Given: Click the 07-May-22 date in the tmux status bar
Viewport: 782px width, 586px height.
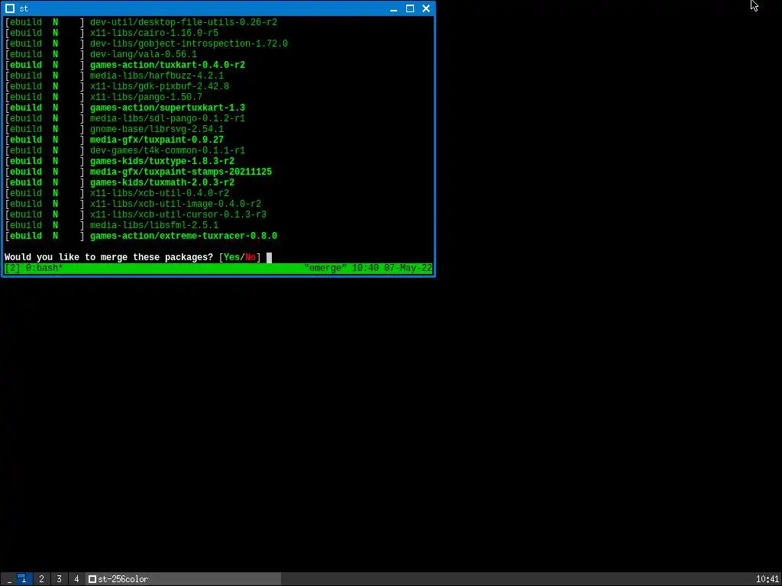Looking at the screenshot, I should [x=408, y=268].
